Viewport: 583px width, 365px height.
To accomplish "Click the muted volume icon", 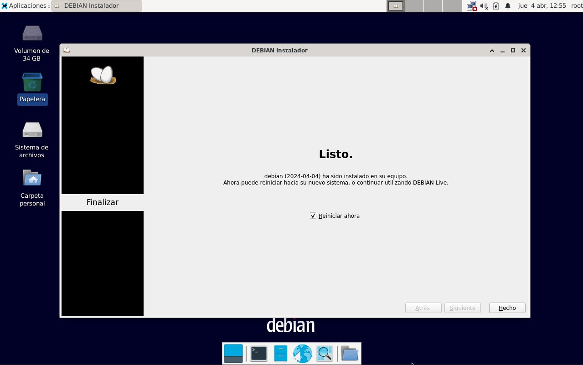I will [484, 6].
